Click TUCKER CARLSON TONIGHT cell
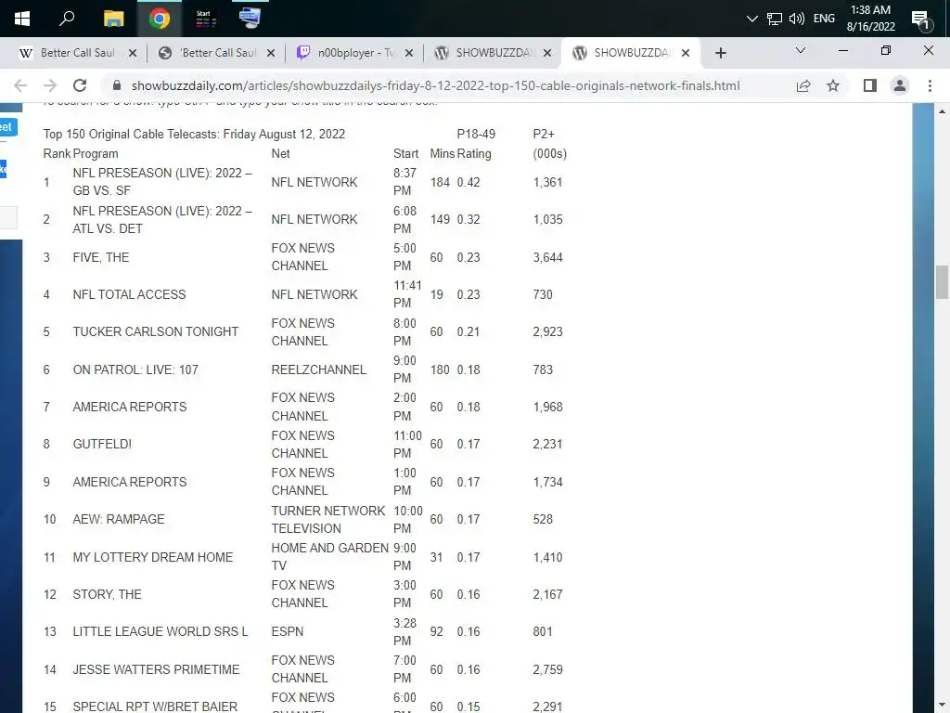Image resolution: width=950 pixels, height=713 pixels. [156, 331]
